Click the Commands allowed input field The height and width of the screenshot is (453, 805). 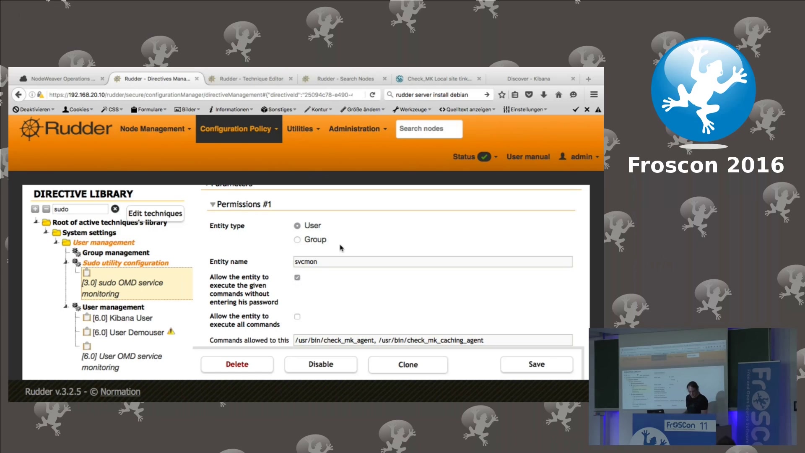click(433, 340)
